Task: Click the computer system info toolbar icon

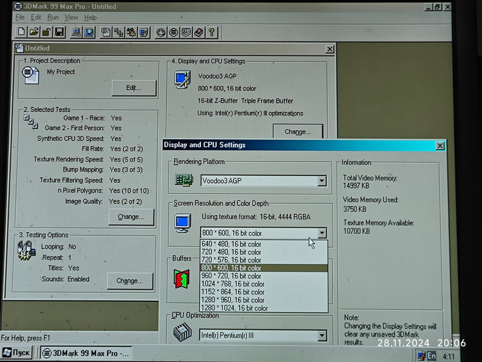Action: 76,32
